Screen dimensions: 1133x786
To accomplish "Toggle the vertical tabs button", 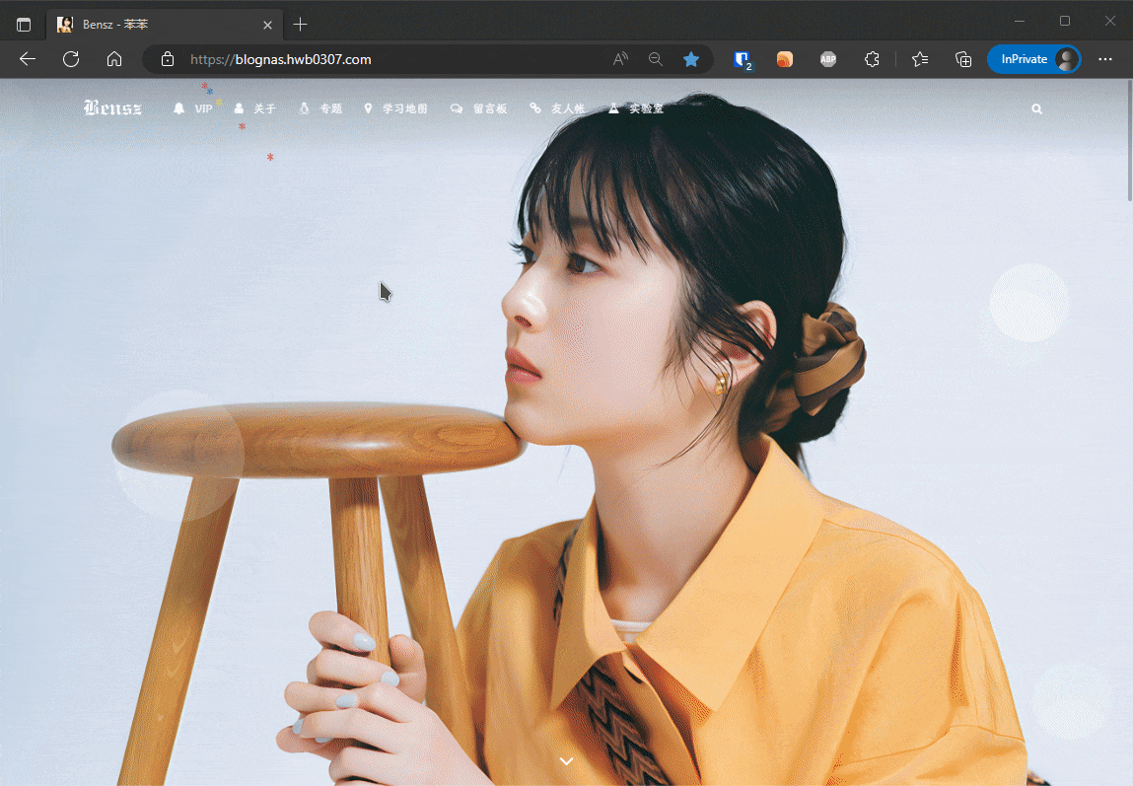I will pos(24,24).
